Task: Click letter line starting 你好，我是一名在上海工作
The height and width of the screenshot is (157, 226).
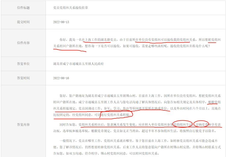Action: point(140,40)
